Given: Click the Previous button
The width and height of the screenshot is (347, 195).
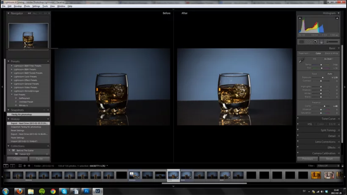Looking at the screenshot, I should pos(307,159).
